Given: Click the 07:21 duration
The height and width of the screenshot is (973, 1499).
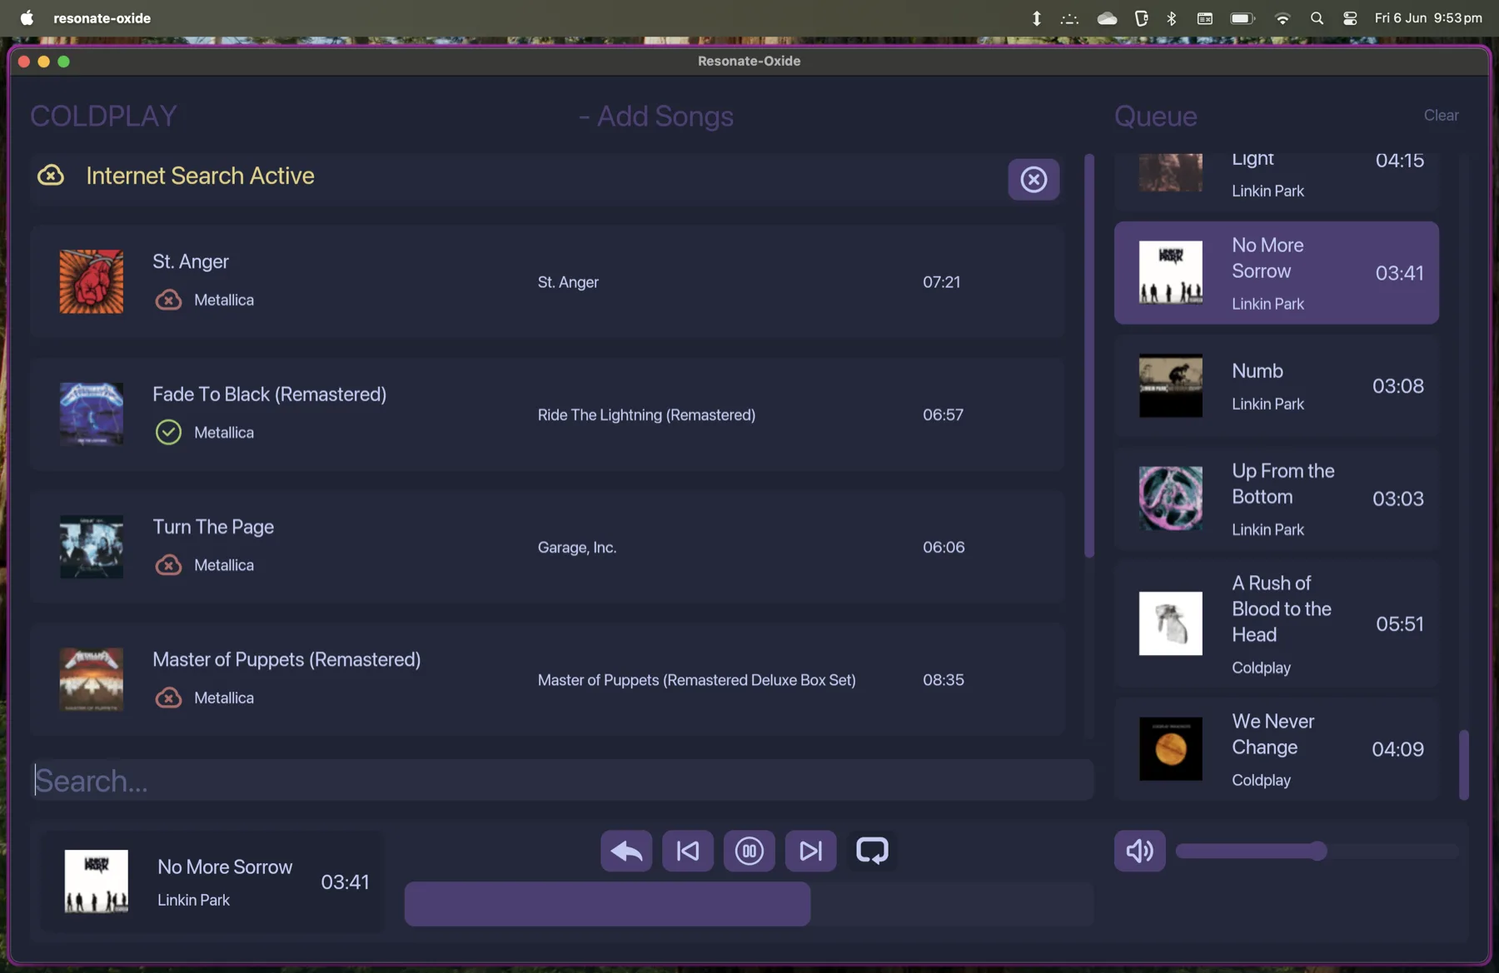Looking at the screenshot, I should (942, 282).
